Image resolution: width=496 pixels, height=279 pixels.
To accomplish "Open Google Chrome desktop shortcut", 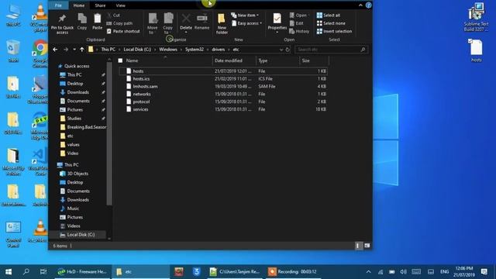I will 40,53.
